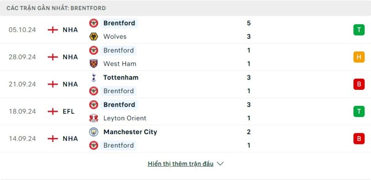Screen dimensions: 371x180
Task: Click England flag beside 05.10.24 match
Action: pyautogui.click(x=53, y=30)
